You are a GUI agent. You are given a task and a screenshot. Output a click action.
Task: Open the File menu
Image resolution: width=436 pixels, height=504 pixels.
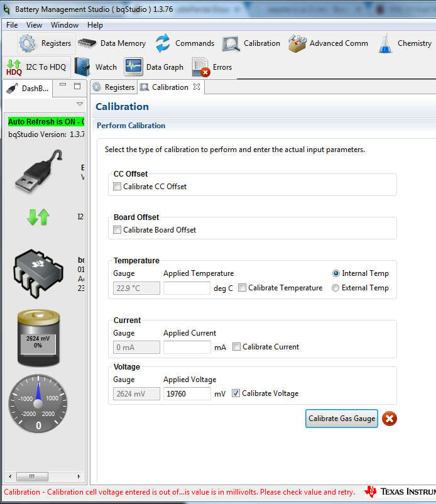click(x=12, y=25)
